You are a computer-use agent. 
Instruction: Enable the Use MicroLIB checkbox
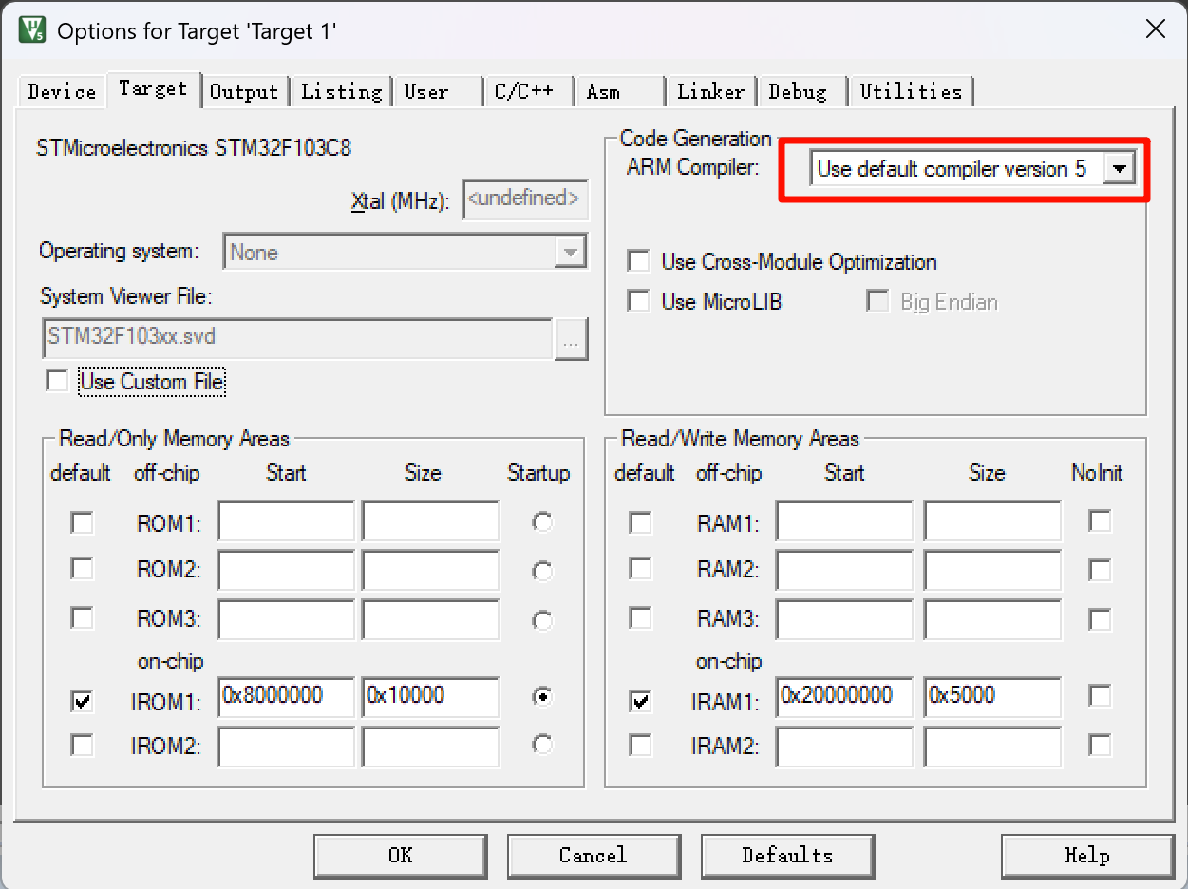640,301
